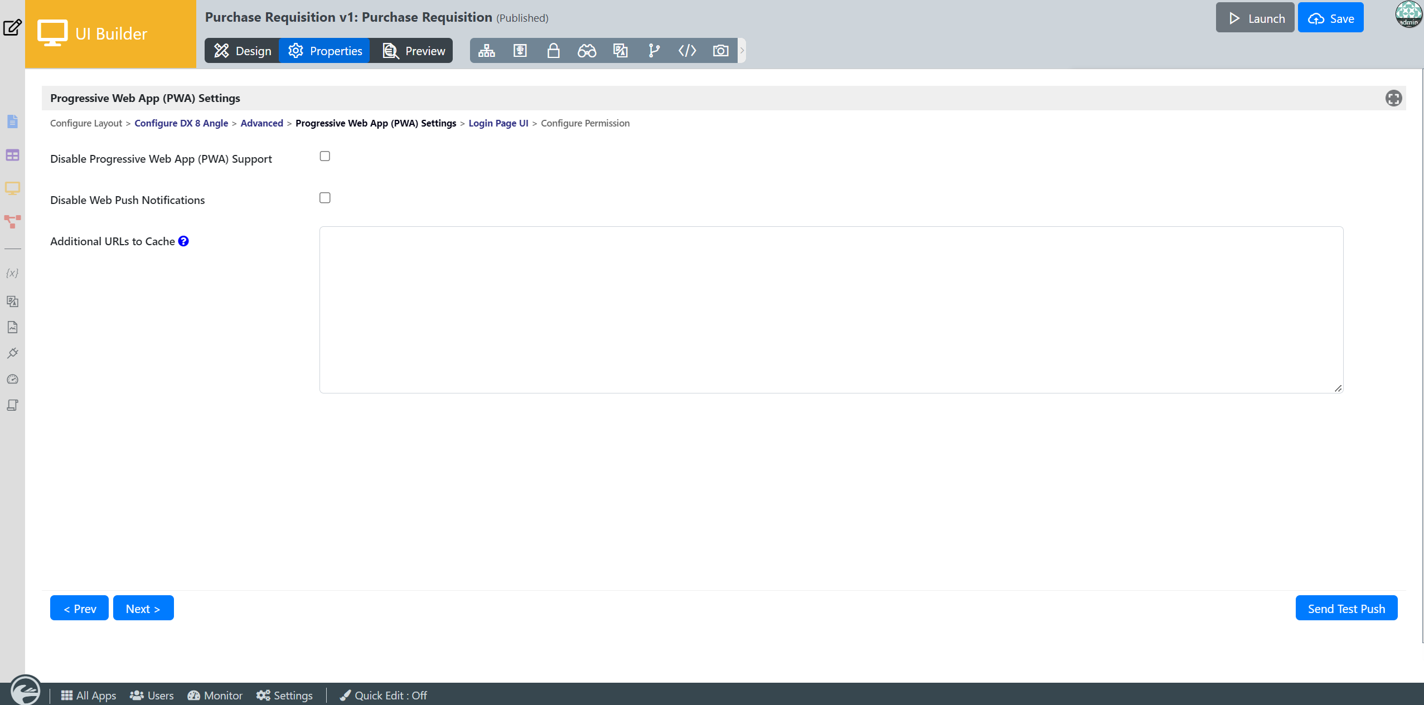Open the sitemap hierarchy toolbar icon
Image resolution: width=1424 pixels, height=705 pixels.
point(486,51)
